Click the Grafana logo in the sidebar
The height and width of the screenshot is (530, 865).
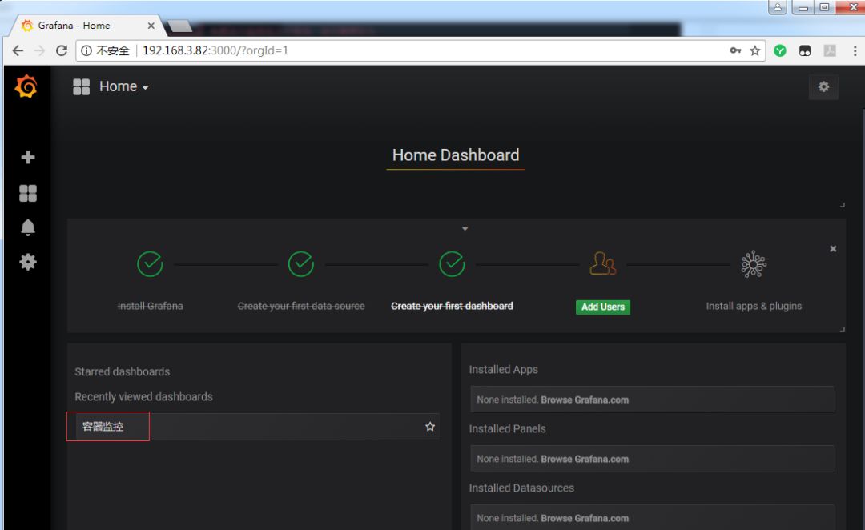(26, 86)
